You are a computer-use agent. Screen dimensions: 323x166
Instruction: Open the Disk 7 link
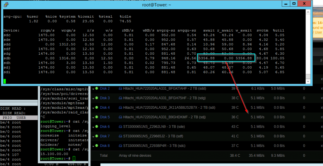tap(105, 136)
